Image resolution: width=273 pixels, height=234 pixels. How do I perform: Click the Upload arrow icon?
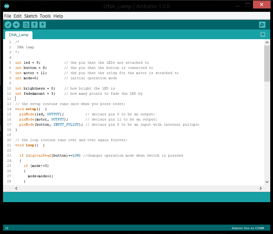coord(16,25)
